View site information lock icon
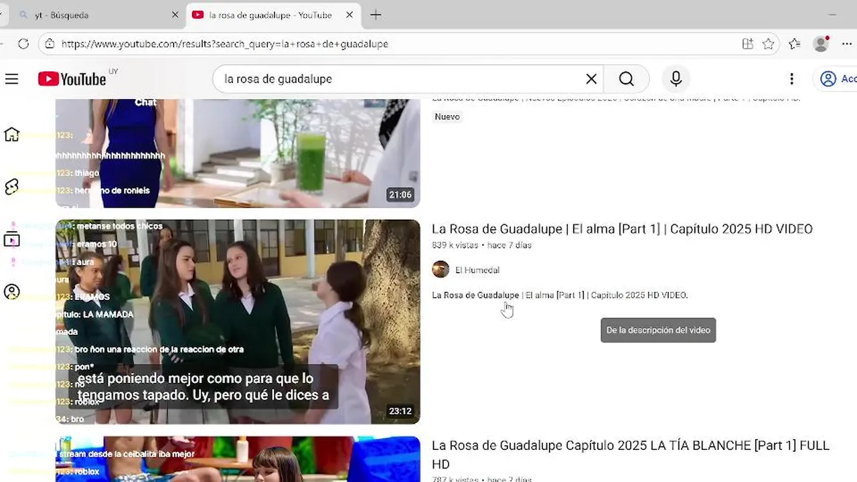 pos(49,44)
